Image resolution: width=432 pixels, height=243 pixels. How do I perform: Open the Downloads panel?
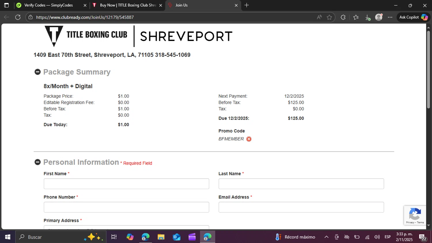pyautogui.click(x=367, y=17)
